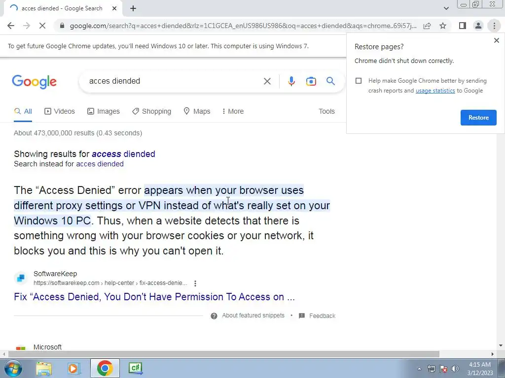The height and width of the screenshot is (378, 505).
Task: Stop loading the page
Action: 42,26
